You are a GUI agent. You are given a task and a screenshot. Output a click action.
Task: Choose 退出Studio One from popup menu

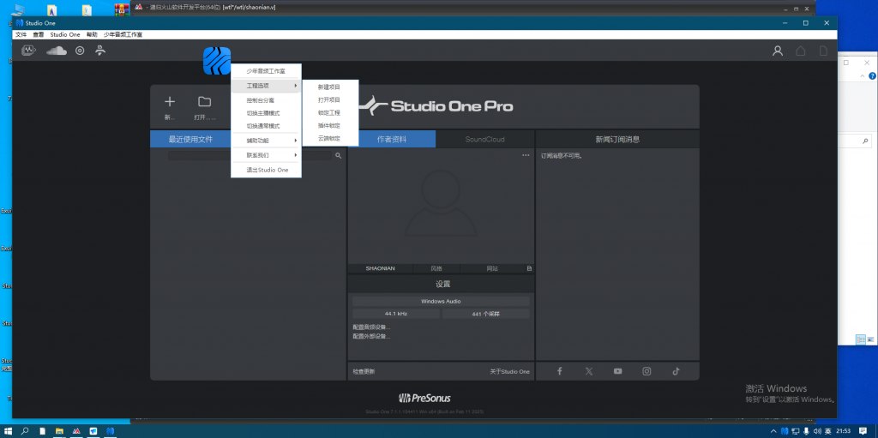266,170
